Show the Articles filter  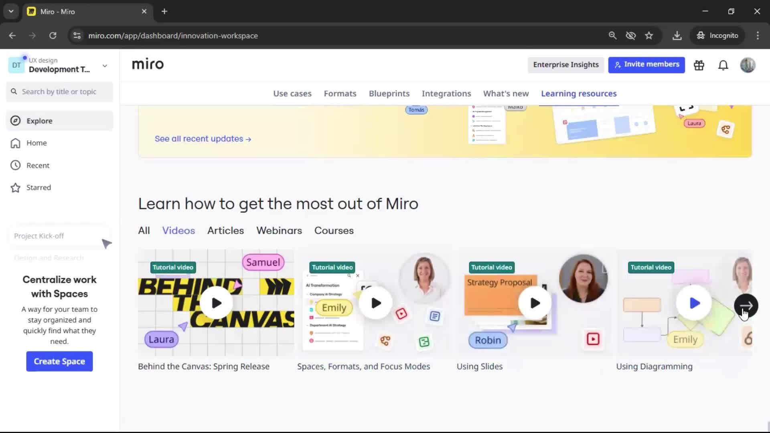[225, 231]
